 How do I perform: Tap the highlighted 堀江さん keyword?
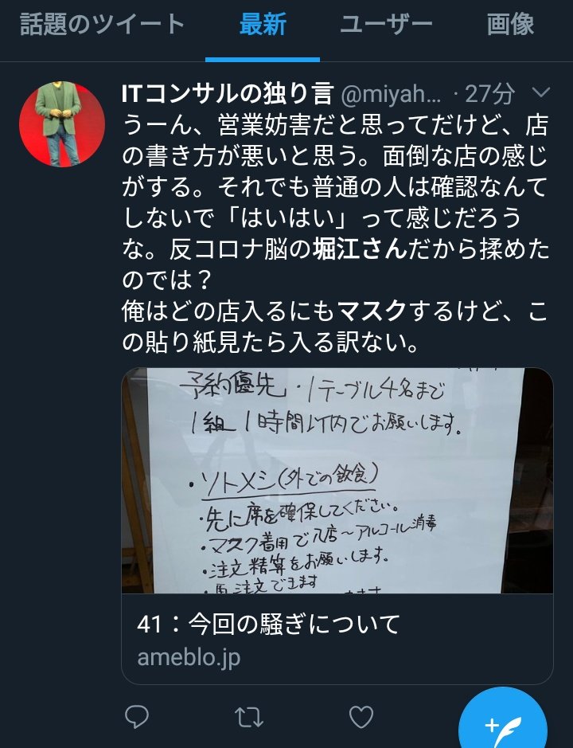pos(360,249)
